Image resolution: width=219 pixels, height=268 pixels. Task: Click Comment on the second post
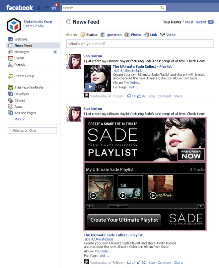tap(164, 263)
